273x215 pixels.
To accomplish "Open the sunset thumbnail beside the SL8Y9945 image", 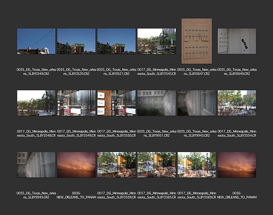I will (76, 165).
